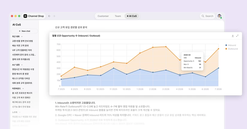Click the plus icon in New chat
The height and width of the screenshot is (129, 247).
pyautogui.click(x=20, y=31)
